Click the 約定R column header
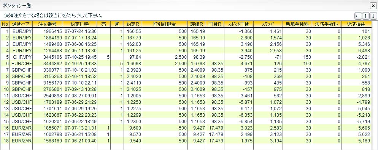Screen dimensions: 378x150 pos(133,24)
